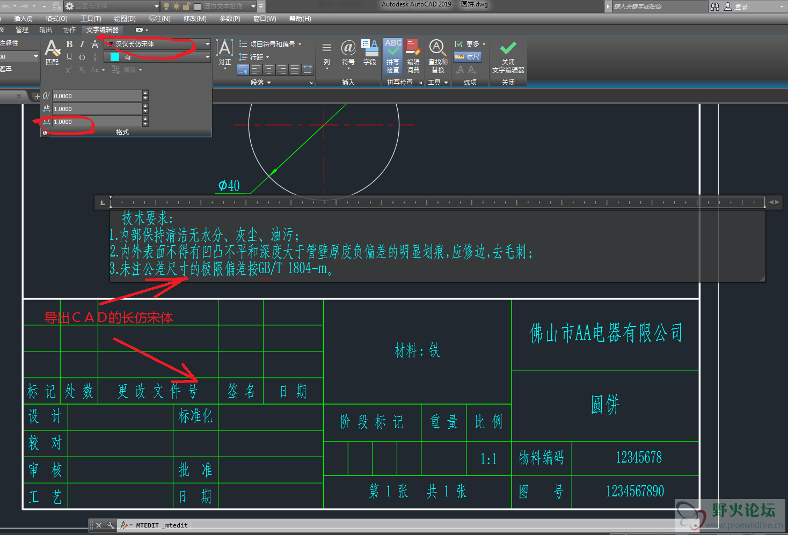Toggle Italic text formatting
The width and height of the screenshot is (788, 535).
coord(82,44)
